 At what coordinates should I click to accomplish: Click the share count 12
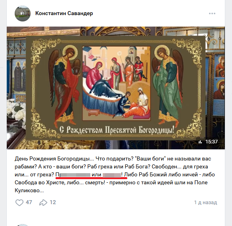[53, 202]
